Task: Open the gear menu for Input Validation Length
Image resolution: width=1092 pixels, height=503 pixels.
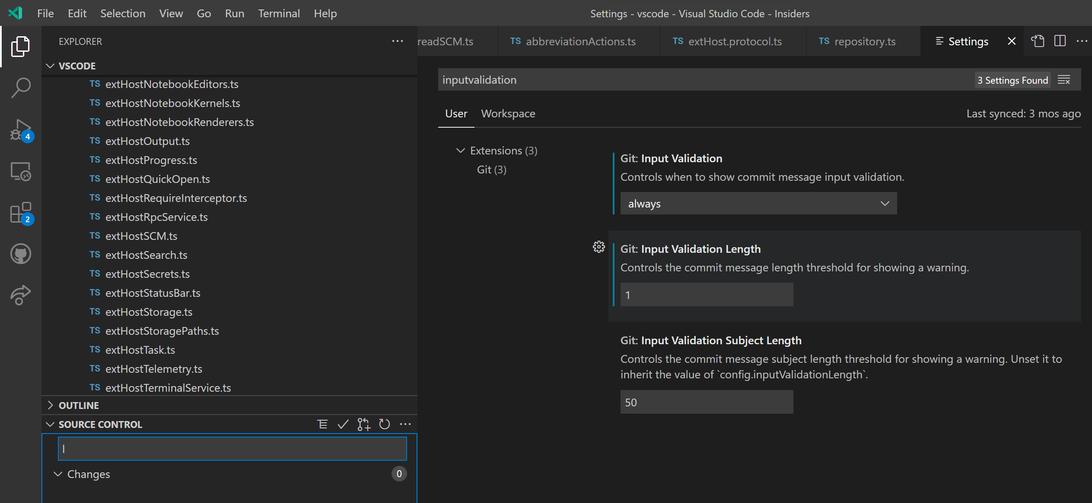Action: [x=599, y=247]
